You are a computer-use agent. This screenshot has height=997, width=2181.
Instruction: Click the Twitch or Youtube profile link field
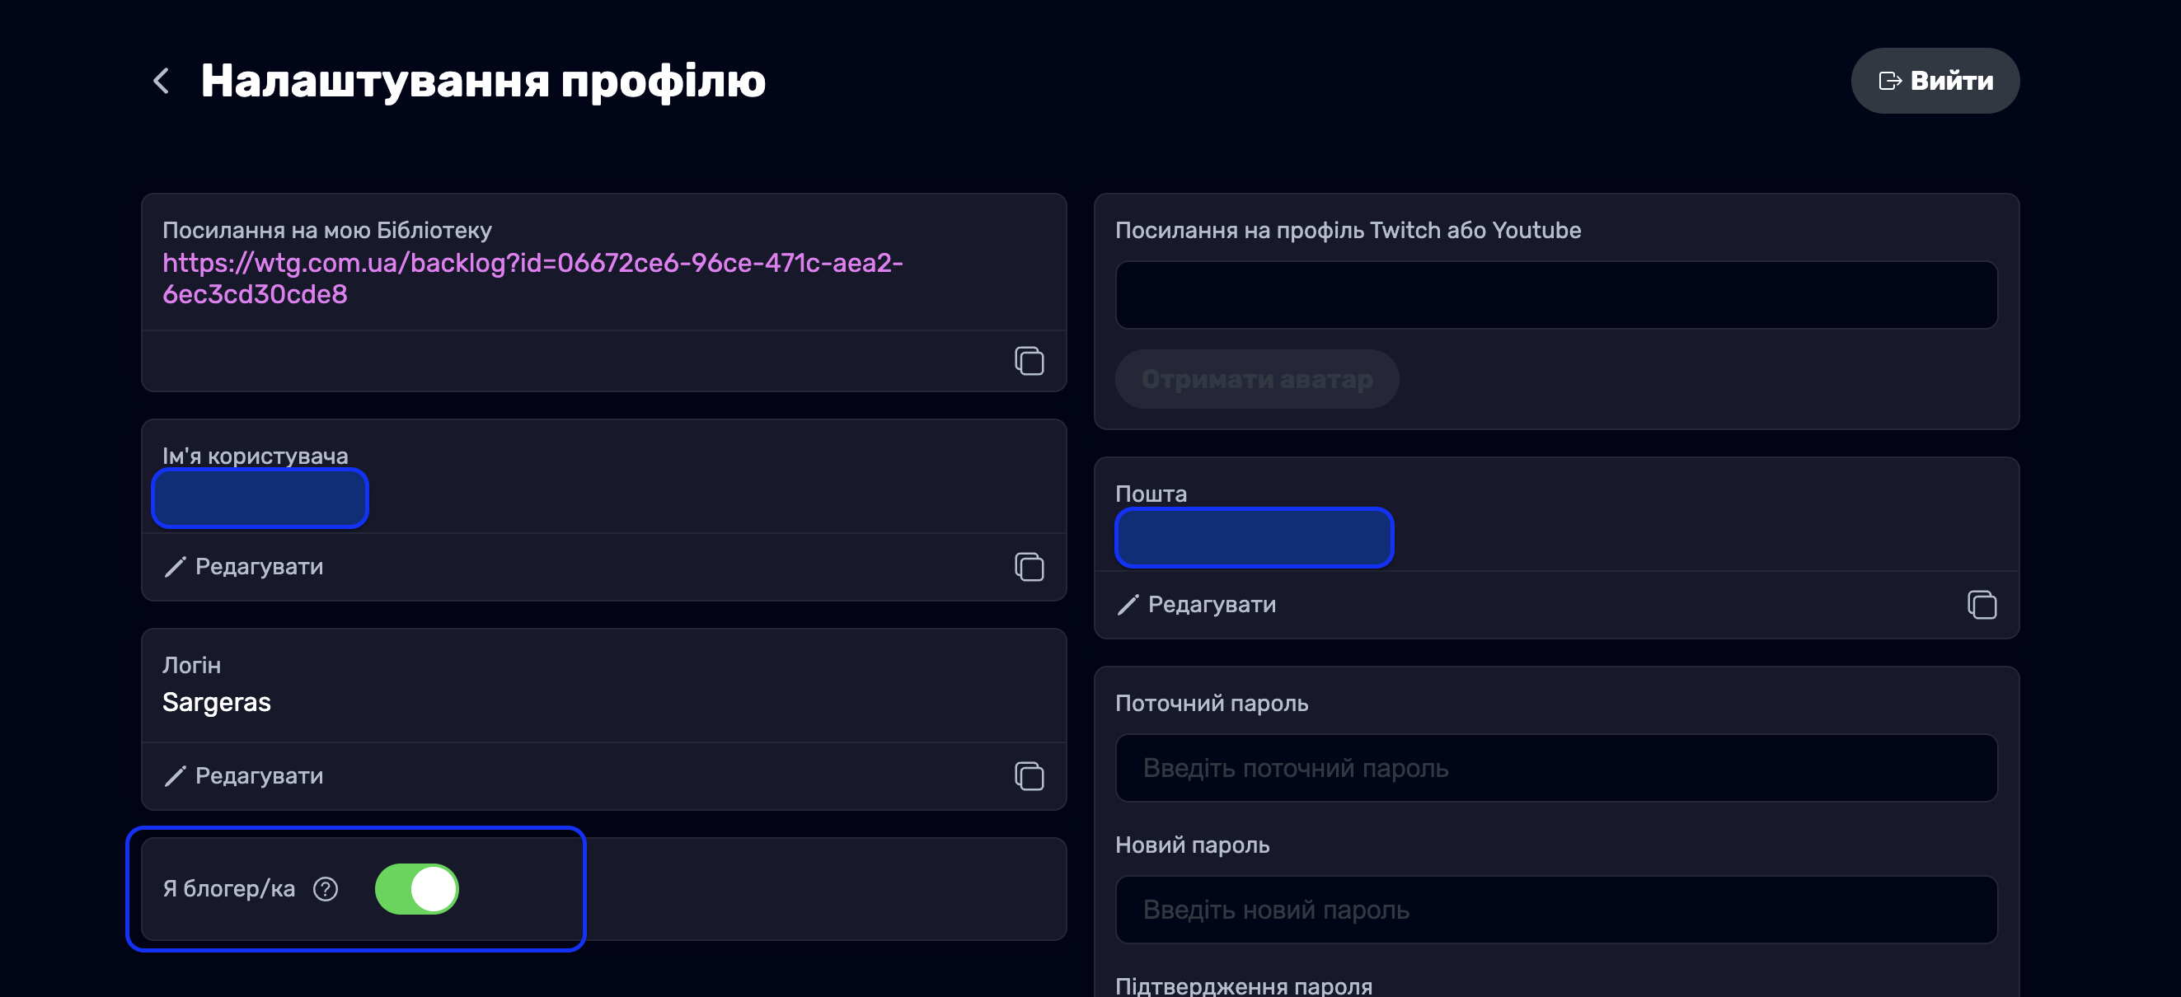coord(1555,295)
